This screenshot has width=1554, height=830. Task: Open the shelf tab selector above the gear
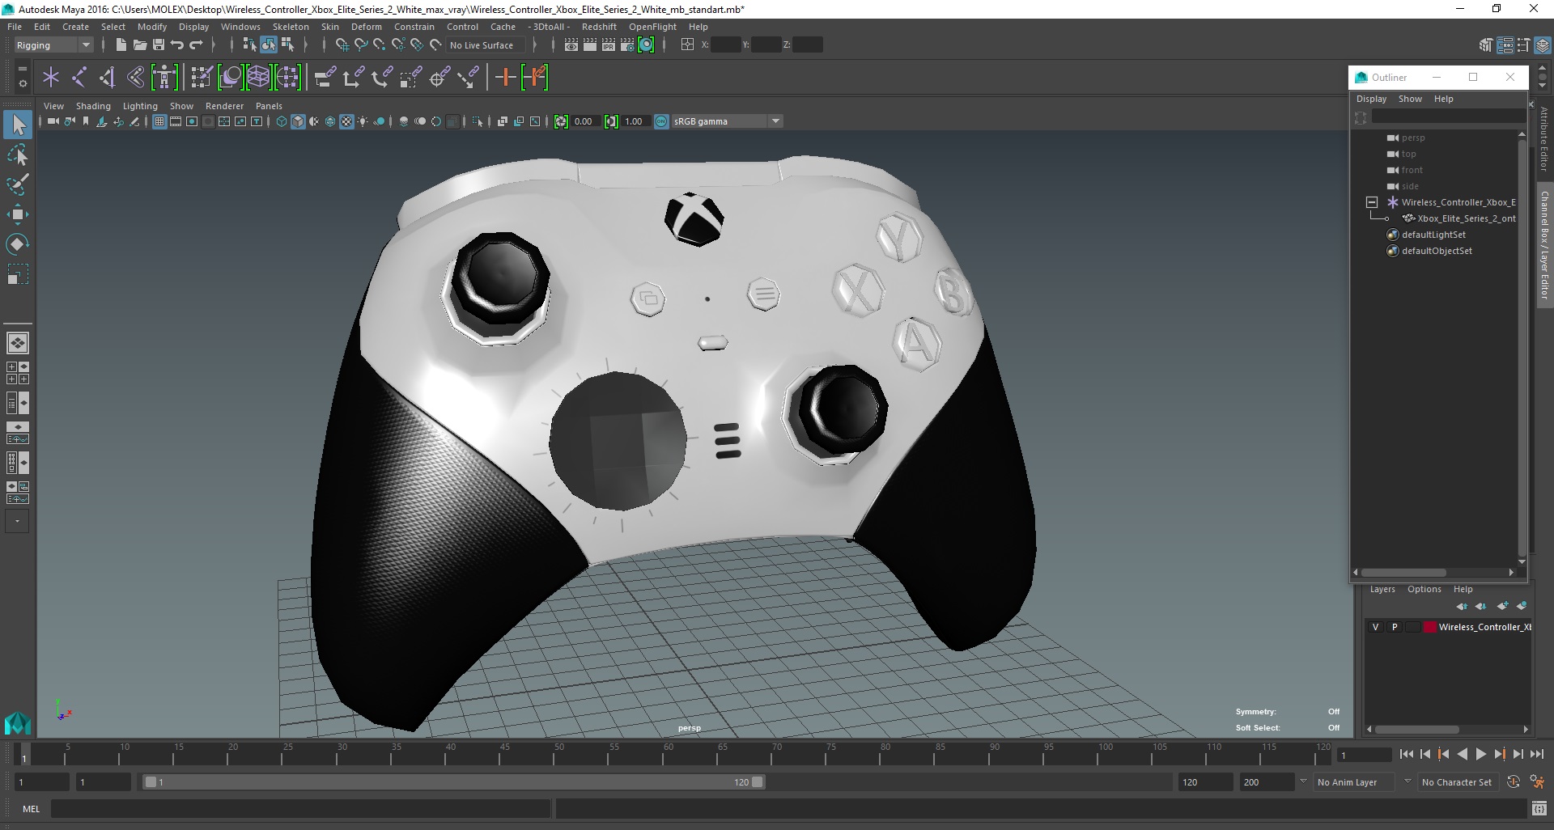point(22,70)
